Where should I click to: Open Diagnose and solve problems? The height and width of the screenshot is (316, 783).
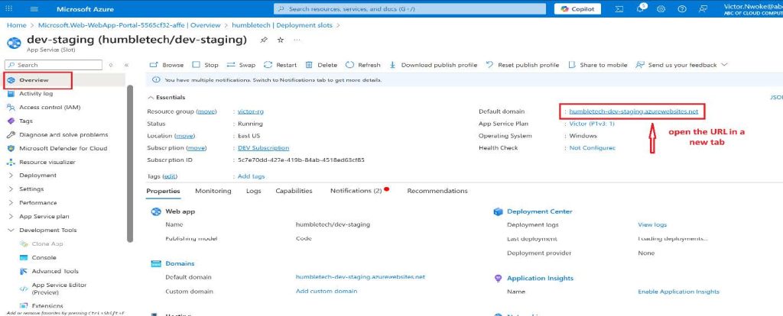[63, 134]
